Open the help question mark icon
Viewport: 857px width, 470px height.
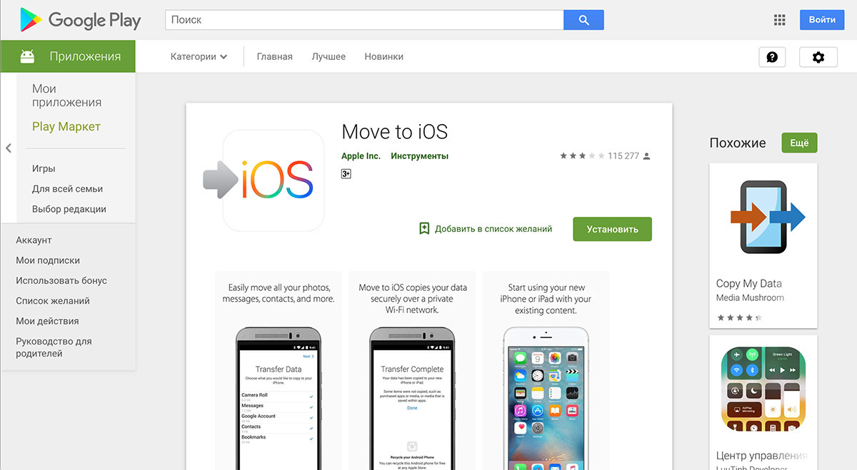click(x=772, y=57)
